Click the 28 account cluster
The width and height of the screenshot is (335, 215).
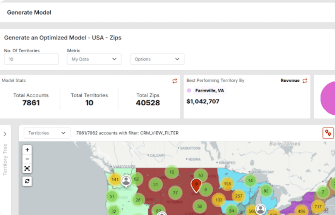click(x=138, y=200)
